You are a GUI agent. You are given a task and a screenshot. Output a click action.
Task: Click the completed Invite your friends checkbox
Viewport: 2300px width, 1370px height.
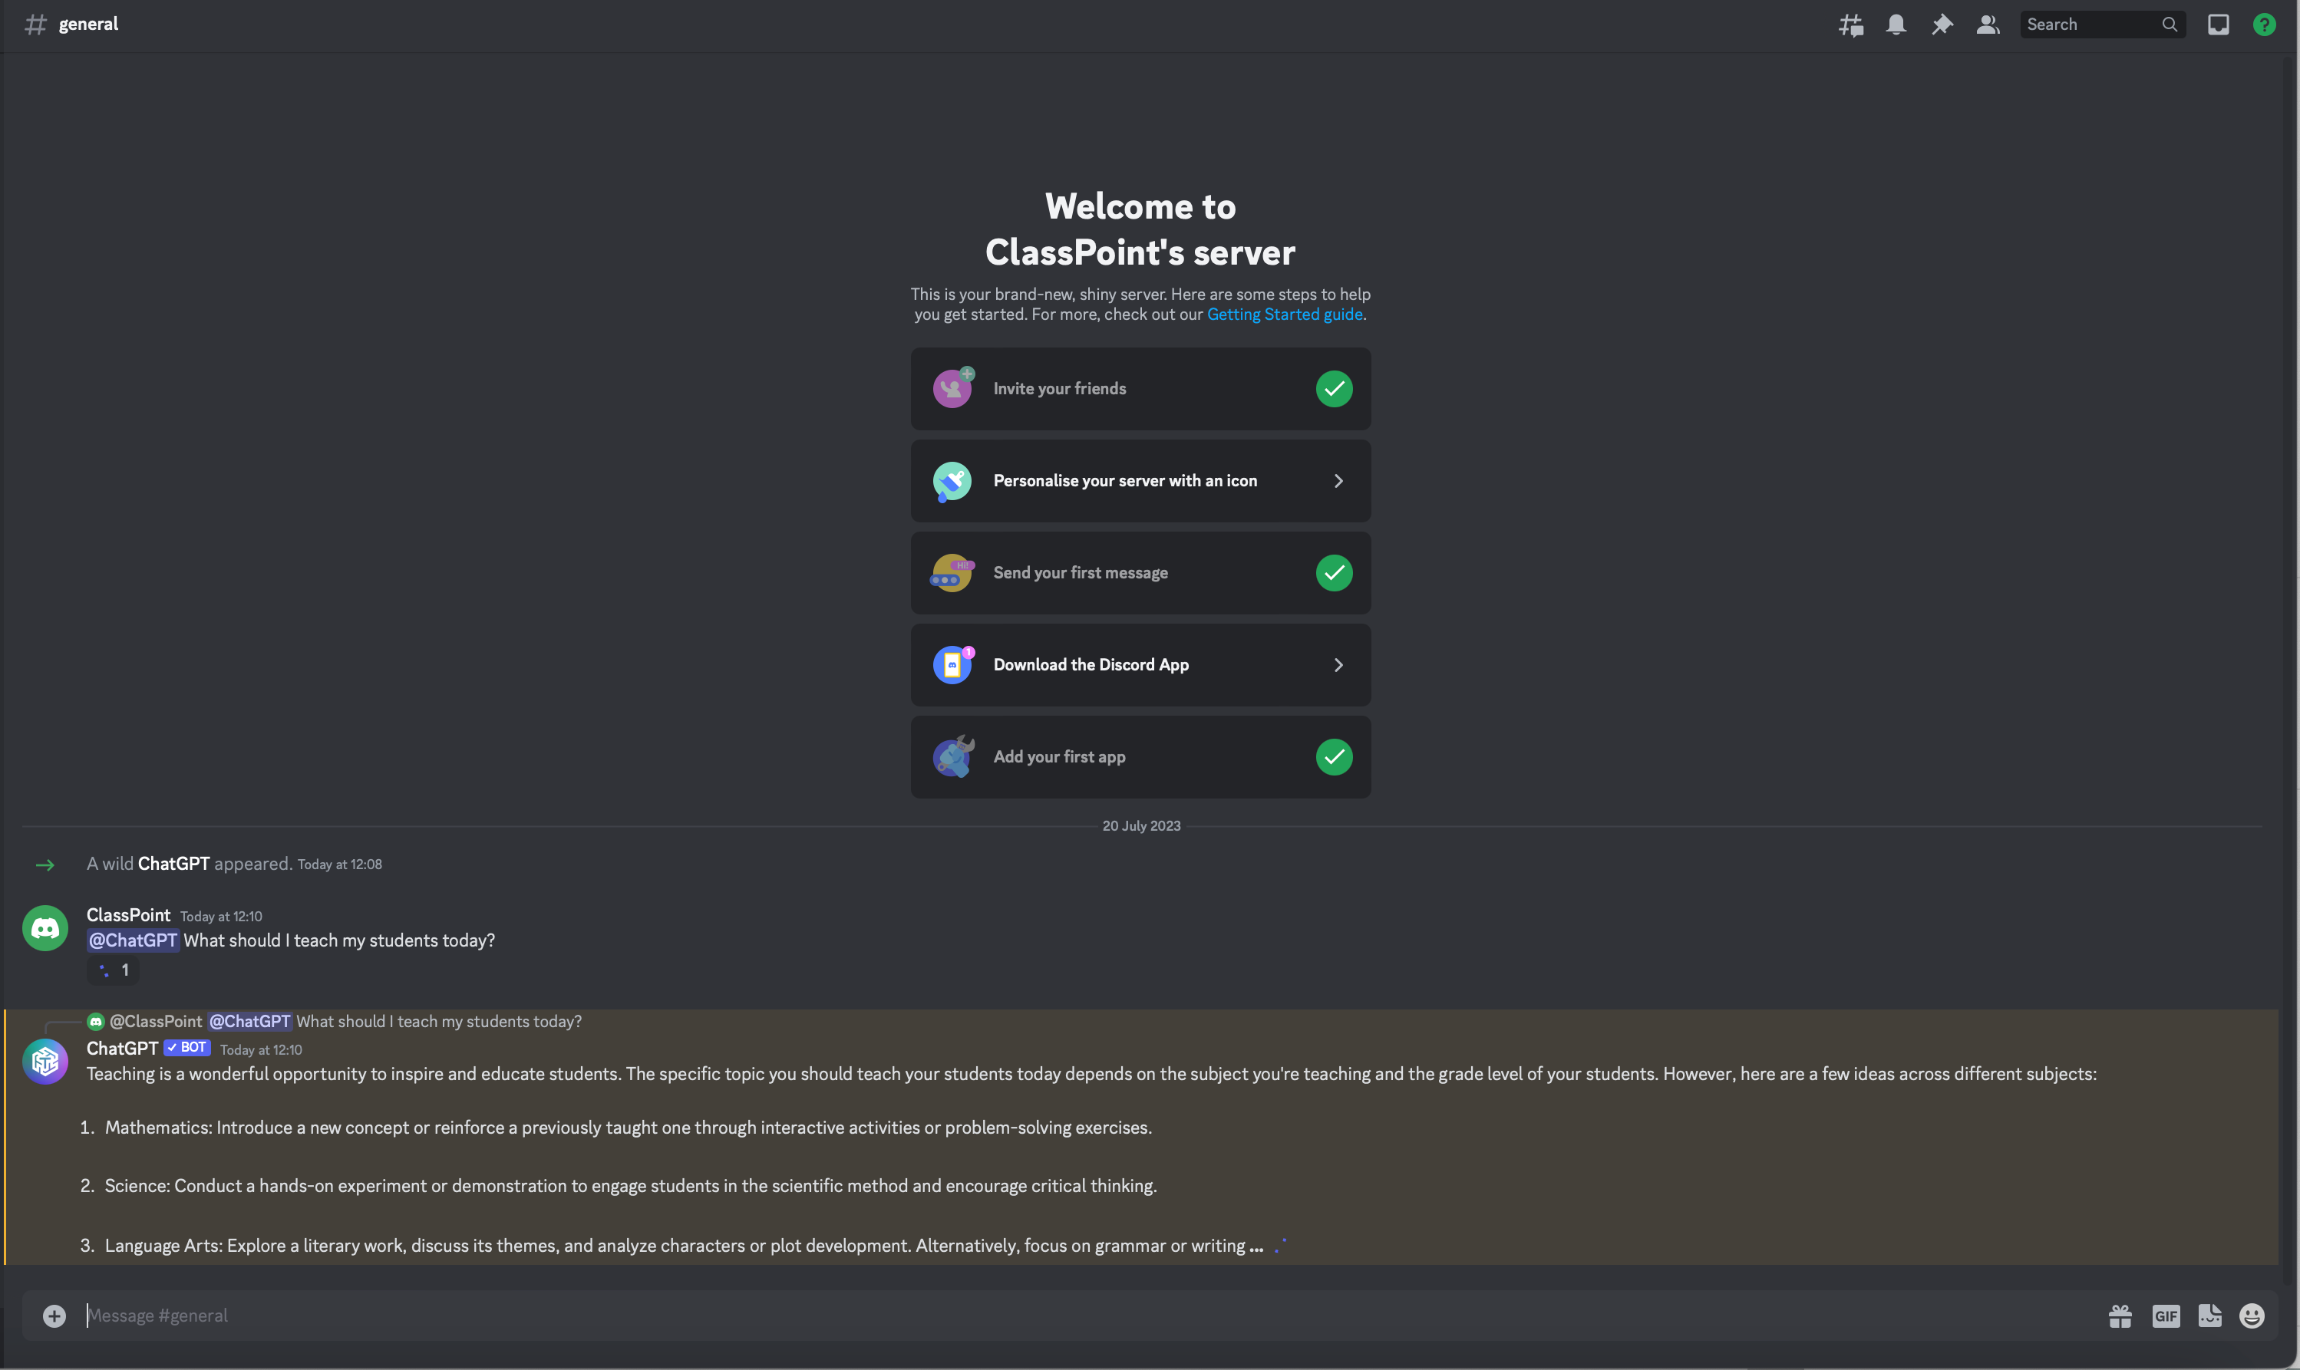point(1335,388)
